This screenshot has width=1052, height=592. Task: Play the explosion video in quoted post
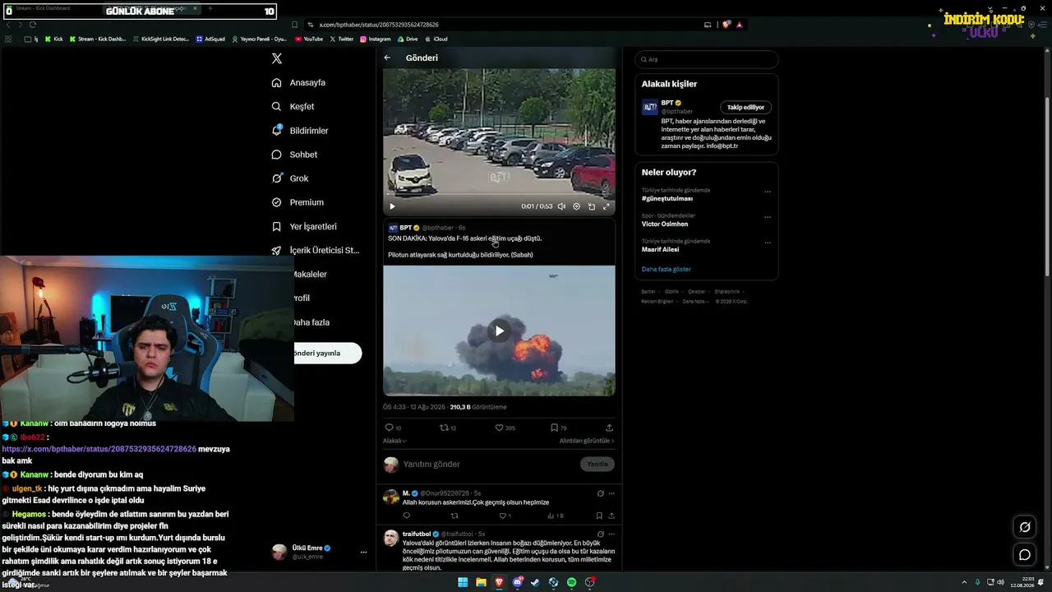tap(499, 331)
